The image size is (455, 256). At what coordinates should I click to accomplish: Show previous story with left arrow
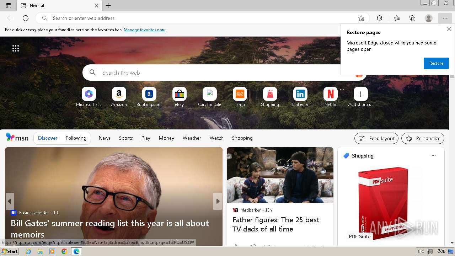click(10, 201)
